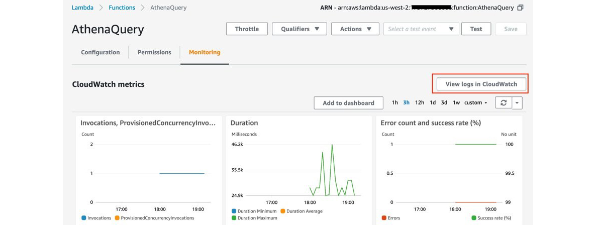
Task: Open the Qualifiers dropdown
Action: [x=300, y=29]
